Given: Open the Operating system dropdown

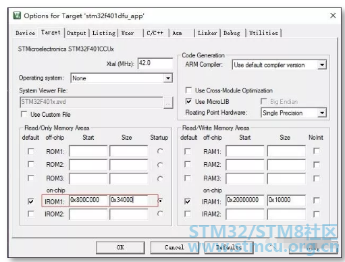Looking at the screenshot, I should click(168, 78).
